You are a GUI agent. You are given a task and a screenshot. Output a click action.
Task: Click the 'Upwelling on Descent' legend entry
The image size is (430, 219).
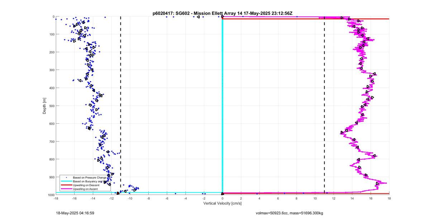click(x=86, y=185)
